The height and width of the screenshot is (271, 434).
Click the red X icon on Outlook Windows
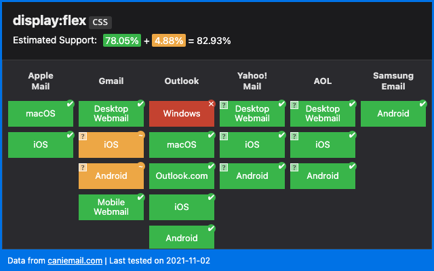tap(211, 104)
